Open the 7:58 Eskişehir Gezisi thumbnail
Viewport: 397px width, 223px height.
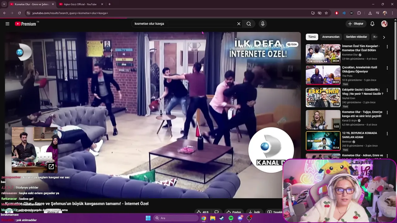[x=323, y=98]
